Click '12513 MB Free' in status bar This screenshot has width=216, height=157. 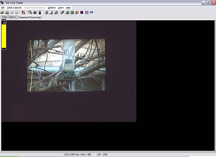pyautogui.click(x=72, y=154)
